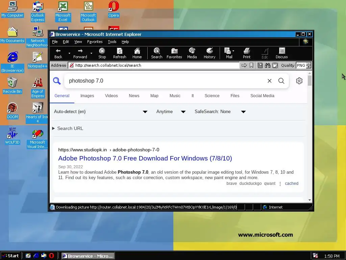Click the brave engine link

click(x=231, y=183)
